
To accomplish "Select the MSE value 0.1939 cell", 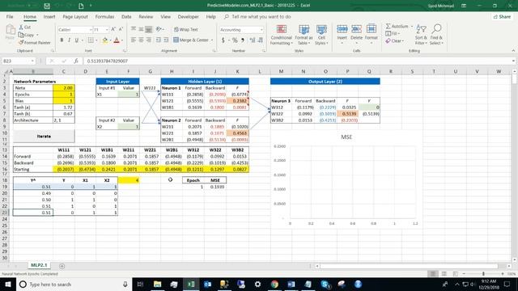I will [215, 187].
